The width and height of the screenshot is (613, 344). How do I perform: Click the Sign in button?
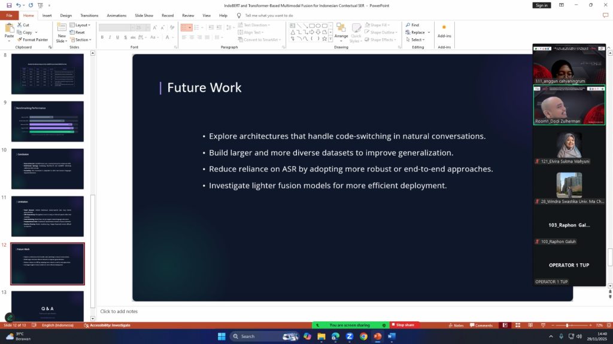(541, 5)
